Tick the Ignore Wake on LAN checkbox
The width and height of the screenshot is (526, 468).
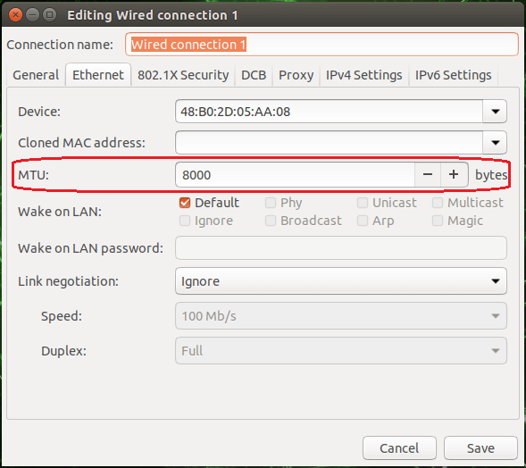[185, 221]
